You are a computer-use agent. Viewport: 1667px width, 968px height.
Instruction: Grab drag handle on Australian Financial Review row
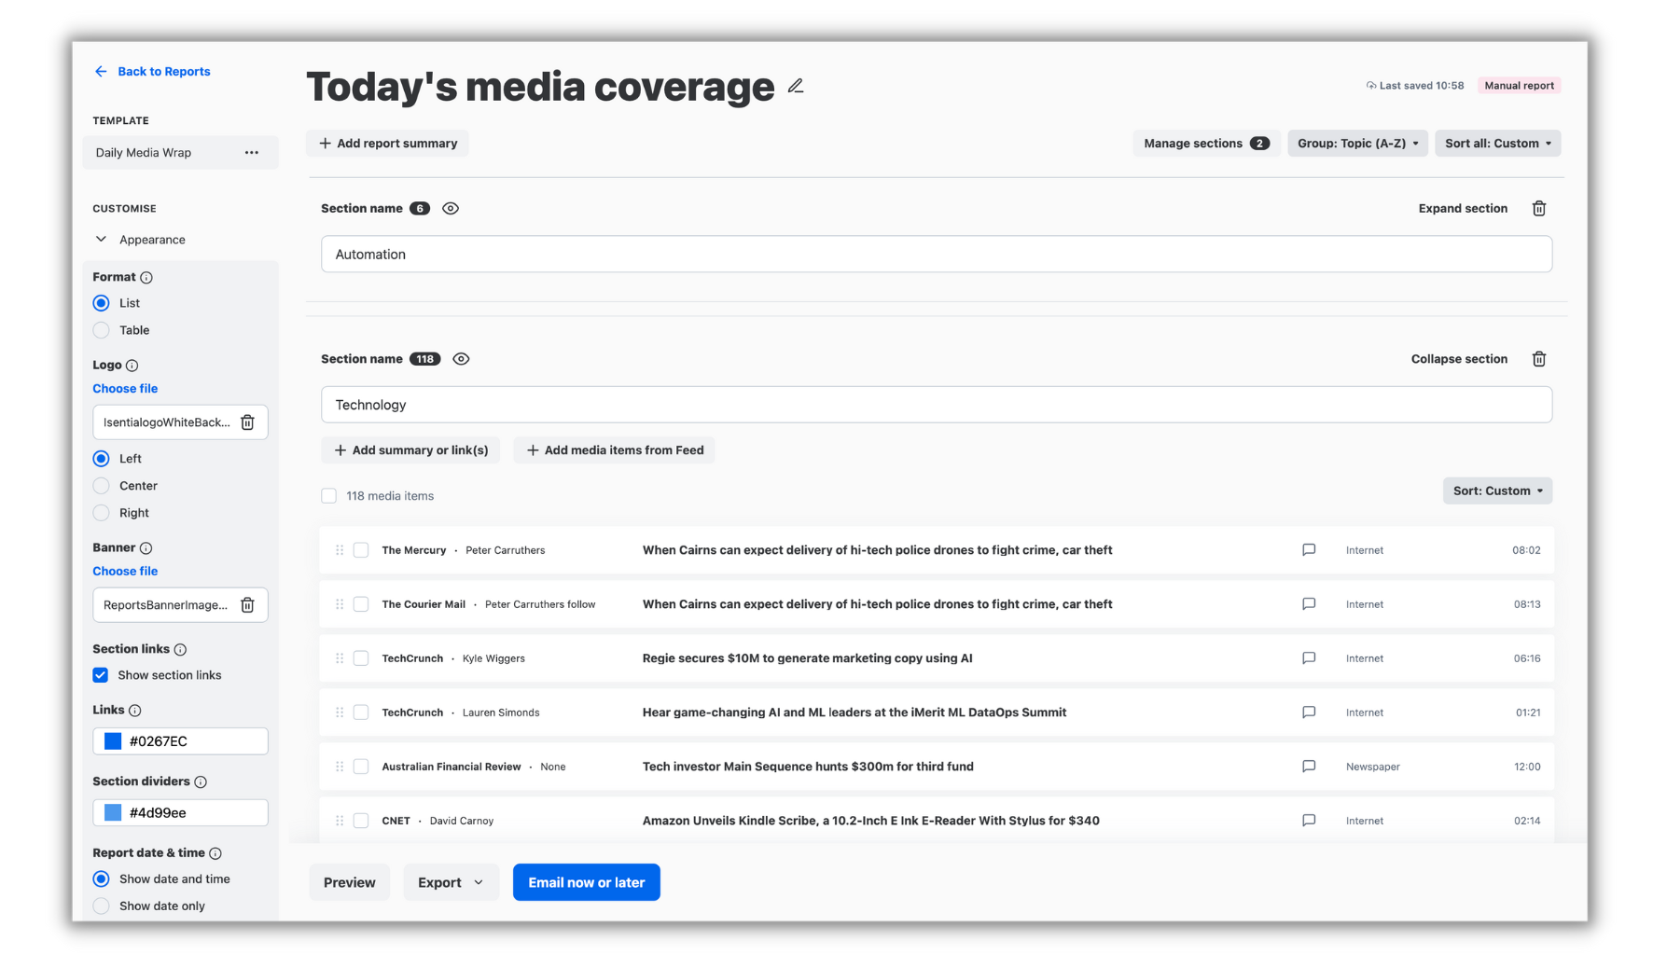pyautogui.click(x=340, y=767)
